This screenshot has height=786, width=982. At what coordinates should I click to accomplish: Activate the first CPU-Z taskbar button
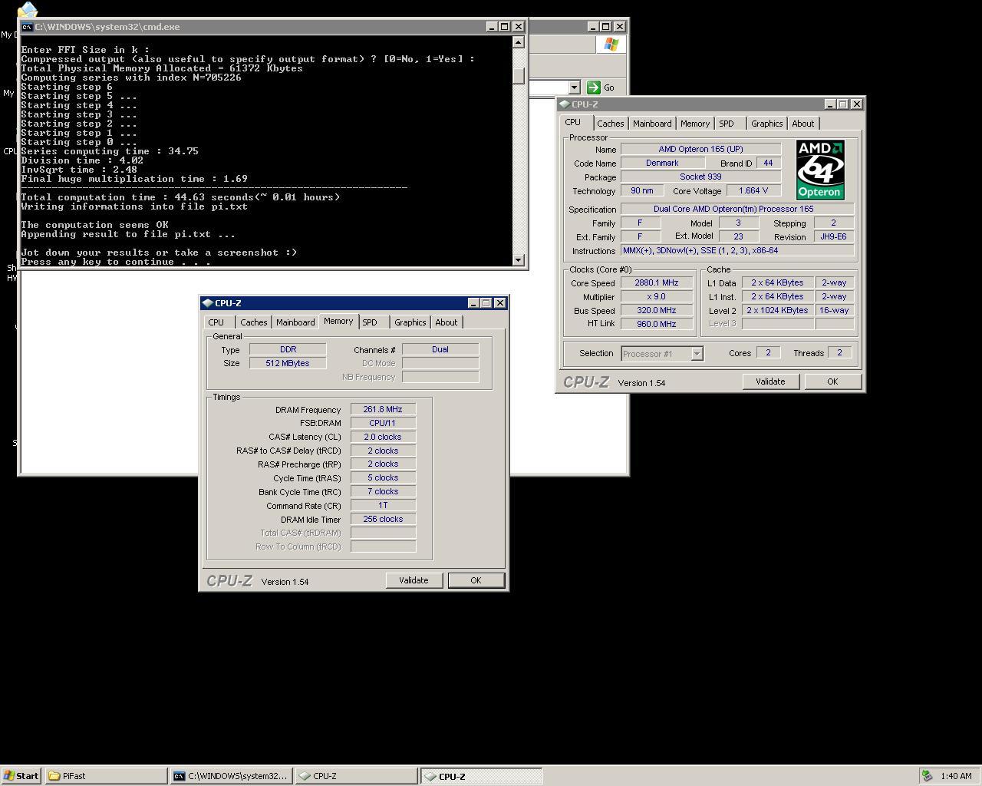click(356, 776)
